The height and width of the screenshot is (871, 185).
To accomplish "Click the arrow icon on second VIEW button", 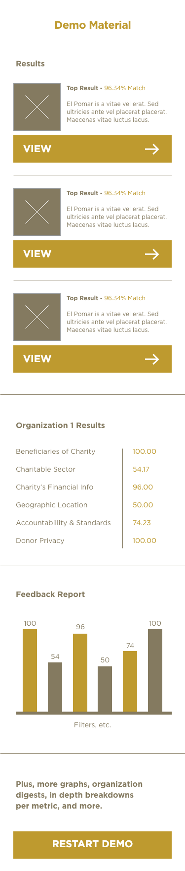I will pos(152,254).
